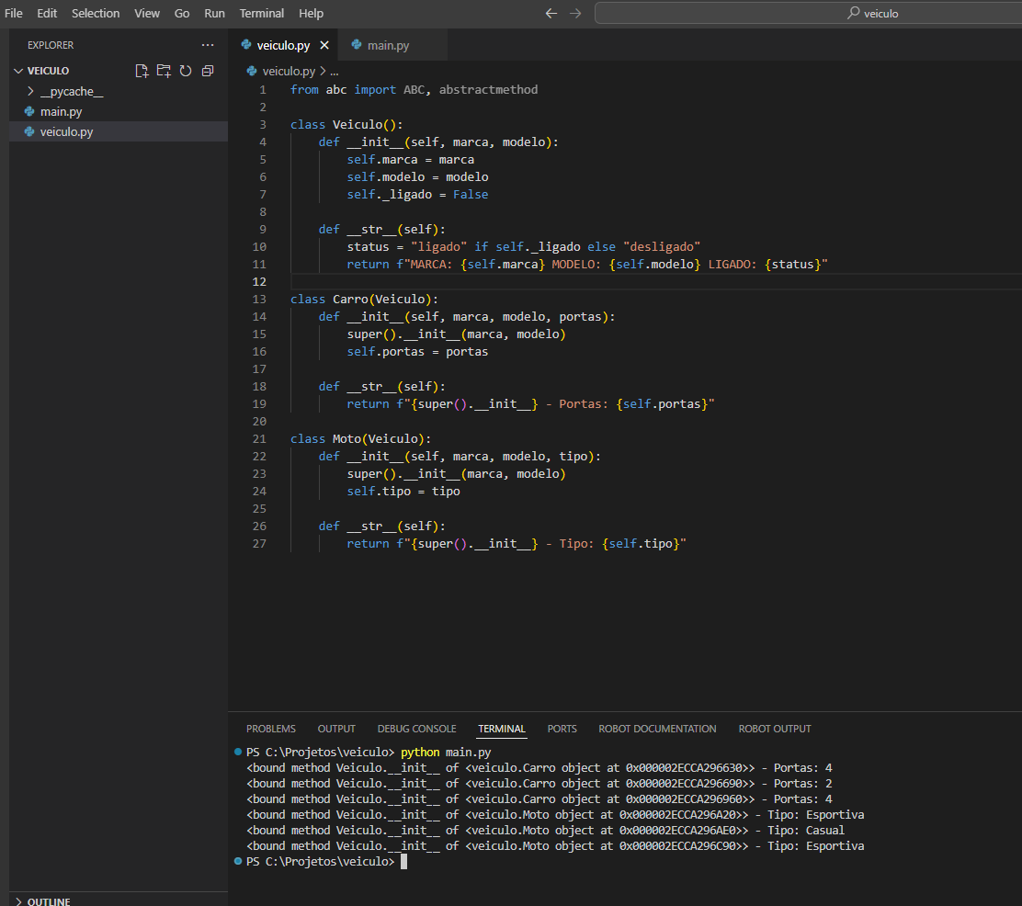Image resolution: width=1022 pixels, height=906 pixels.
Task: Click the "self.tipo = tipo" line
Action: [x=403, y=492]
